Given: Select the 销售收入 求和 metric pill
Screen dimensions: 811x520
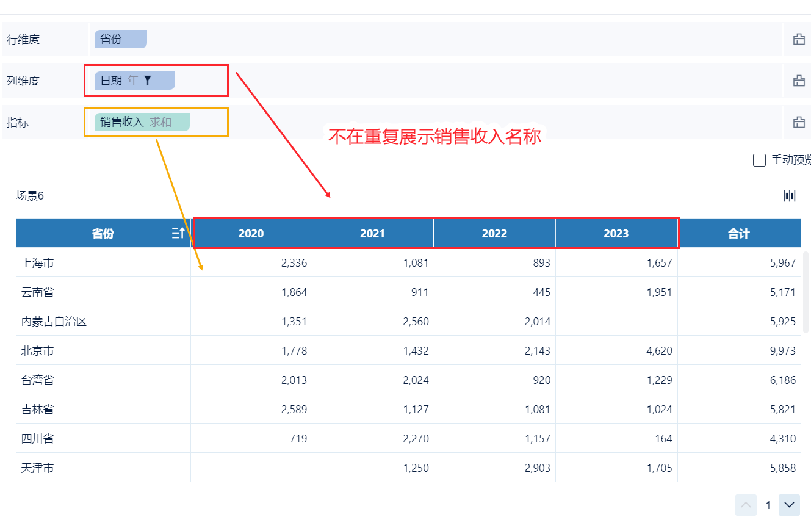Looking at the screenshot, I should tap(142, 122).
